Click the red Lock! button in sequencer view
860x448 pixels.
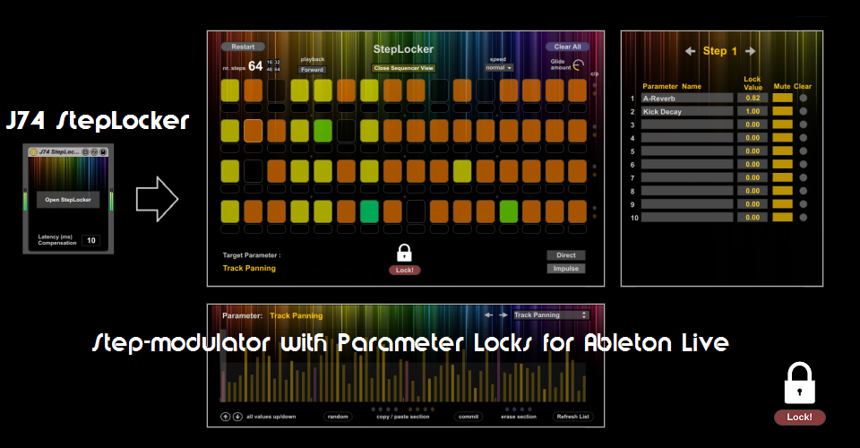point(404,270)
